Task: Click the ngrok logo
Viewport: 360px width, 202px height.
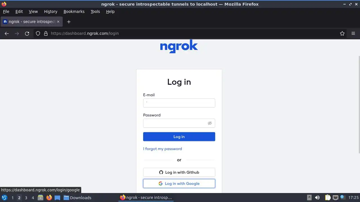Action: 179,46
